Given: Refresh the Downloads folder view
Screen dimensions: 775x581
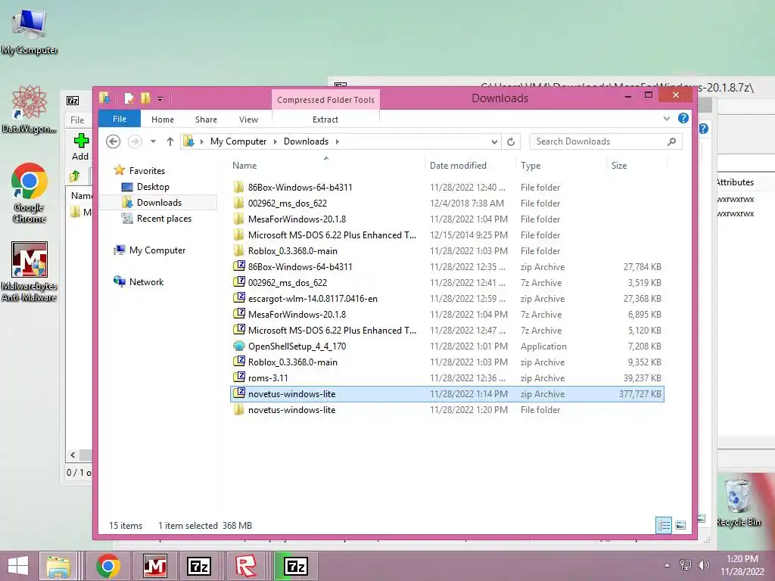Looking at the screenshot, I should (x=511, y=141).
